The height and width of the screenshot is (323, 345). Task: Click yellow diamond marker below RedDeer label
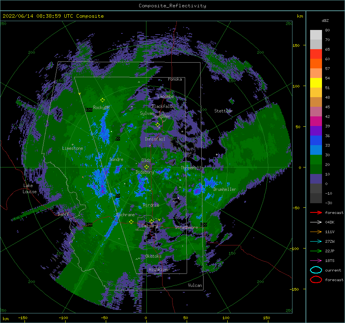click(158, 125)
